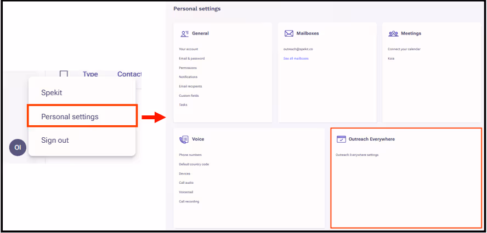Click the Contact column header
The width and height of the screenshot is (487, 233).
[x=129, y=74]
